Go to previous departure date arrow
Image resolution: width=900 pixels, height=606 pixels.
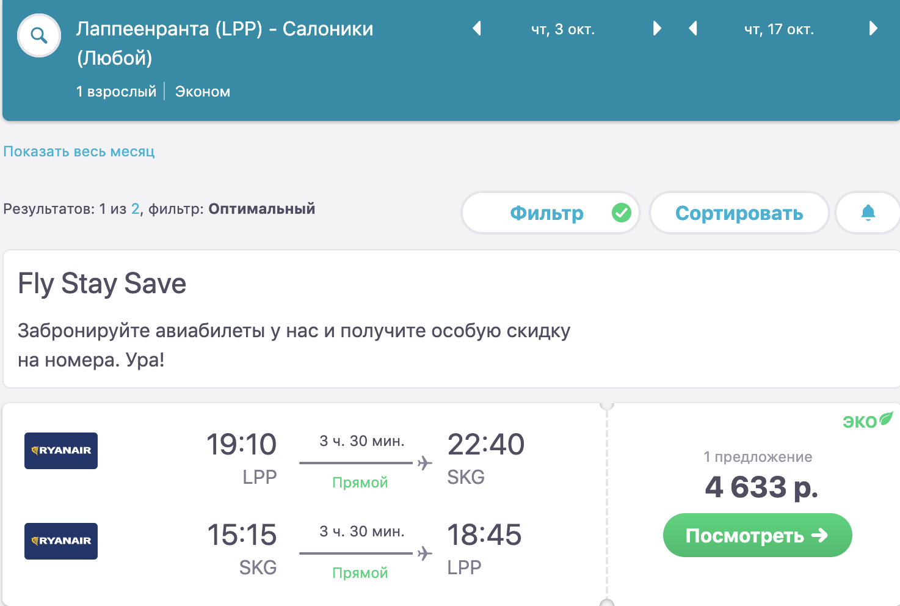(x=477, y=29)
